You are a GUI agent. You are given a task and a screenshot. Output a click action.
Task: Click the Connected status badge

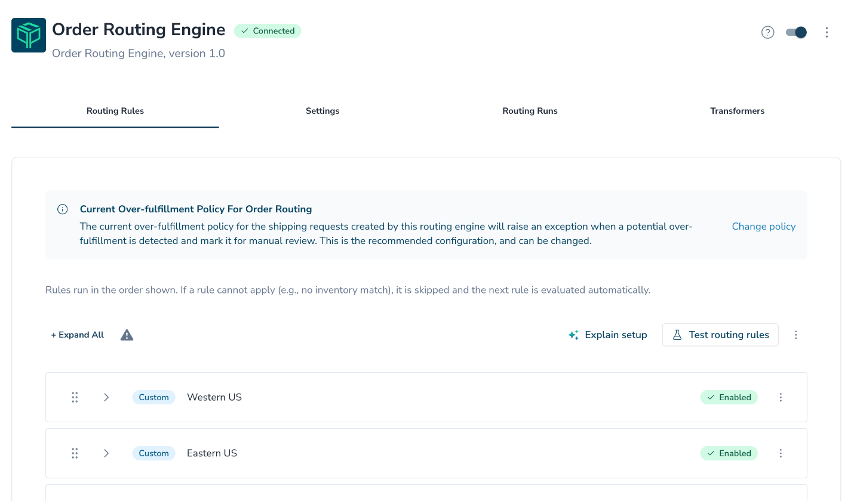tap(268, 31)
